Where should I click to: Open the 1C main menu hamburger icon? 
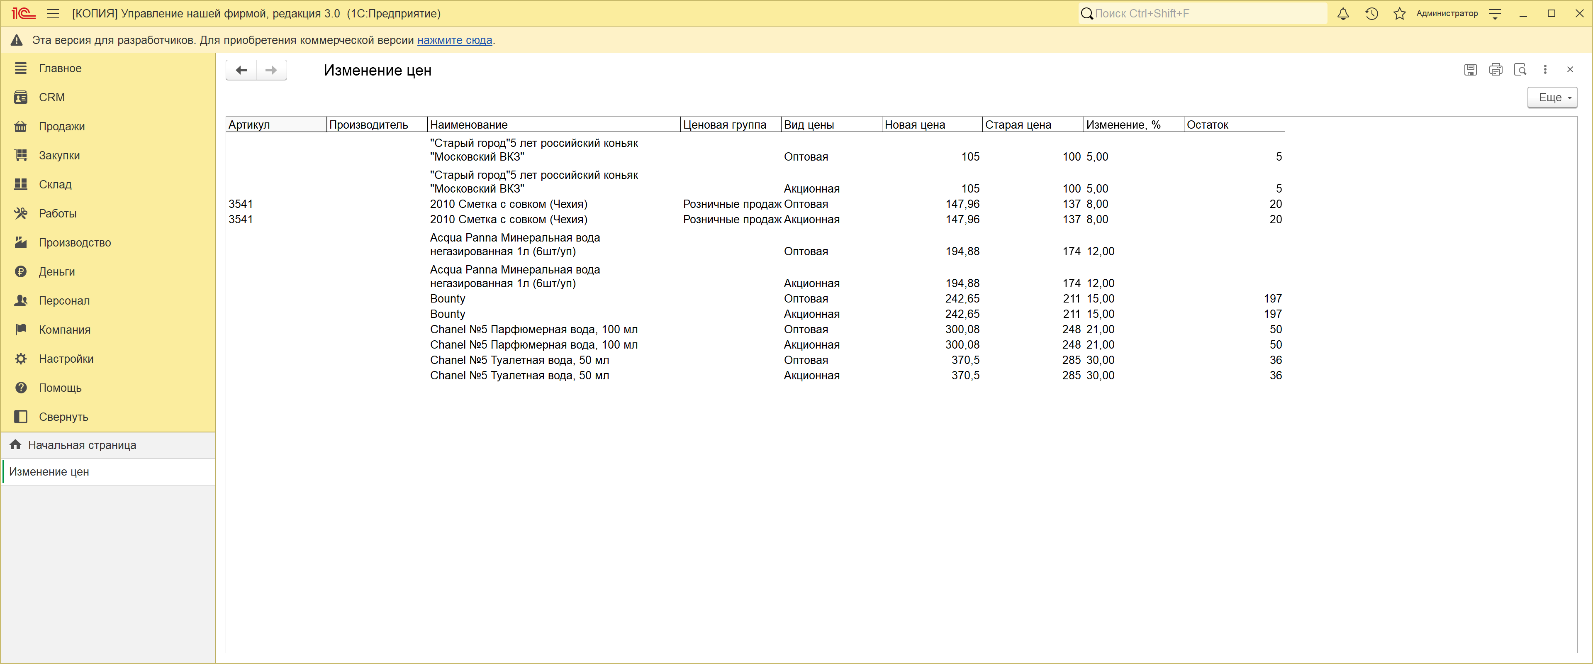tap(53, 14)
